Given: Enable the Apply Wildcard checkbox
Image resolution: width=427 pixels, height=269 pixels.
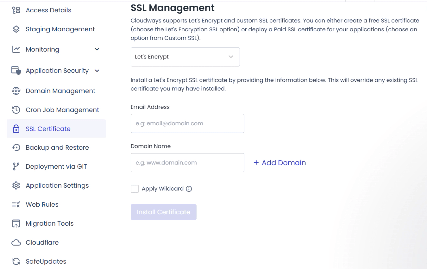Looking at the screenshot, I should (x=135, y=189).
